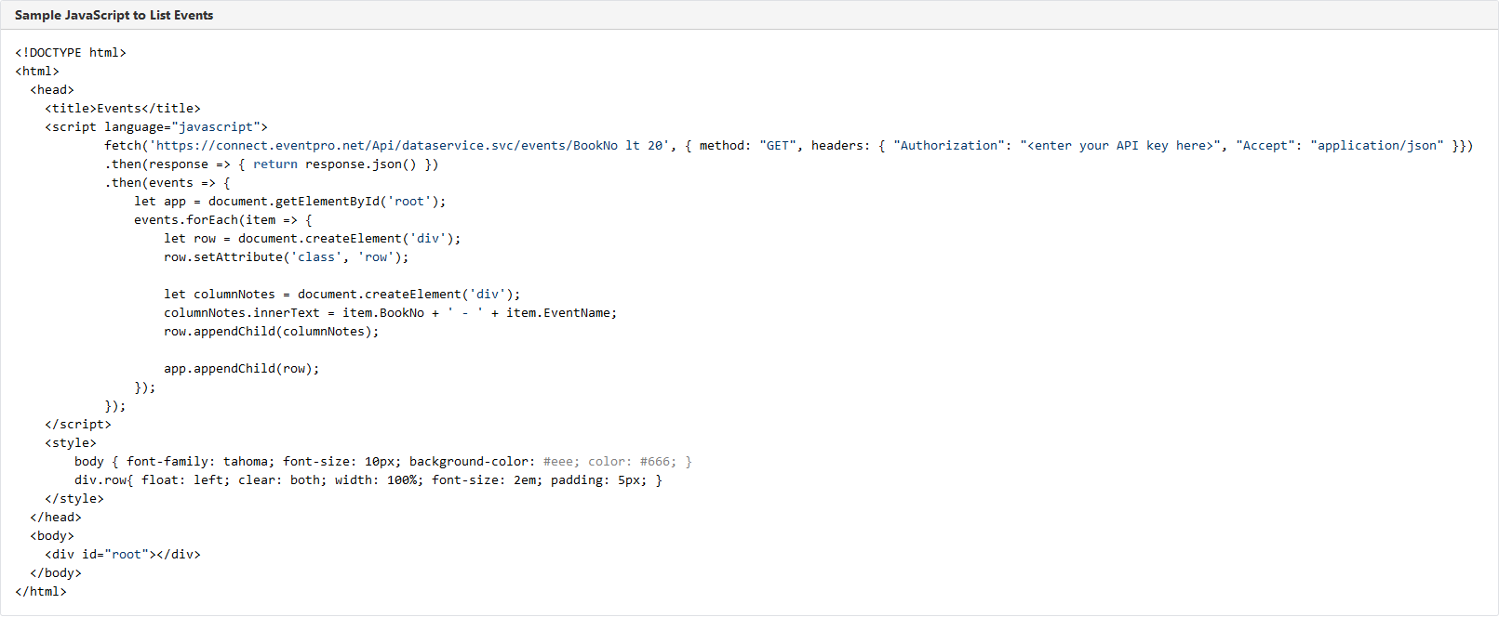Viewport: 1499px width, 617px height.
Task: Select the "let row = document.createElement('div');" line
Action: 313,239
